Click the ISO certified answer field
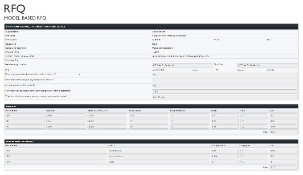Screen dimensions: 303x175 point(225,86)
